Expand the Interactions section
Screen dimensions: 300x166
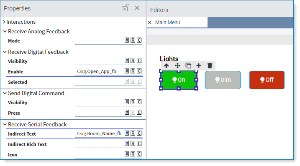(x=4, y=22)
